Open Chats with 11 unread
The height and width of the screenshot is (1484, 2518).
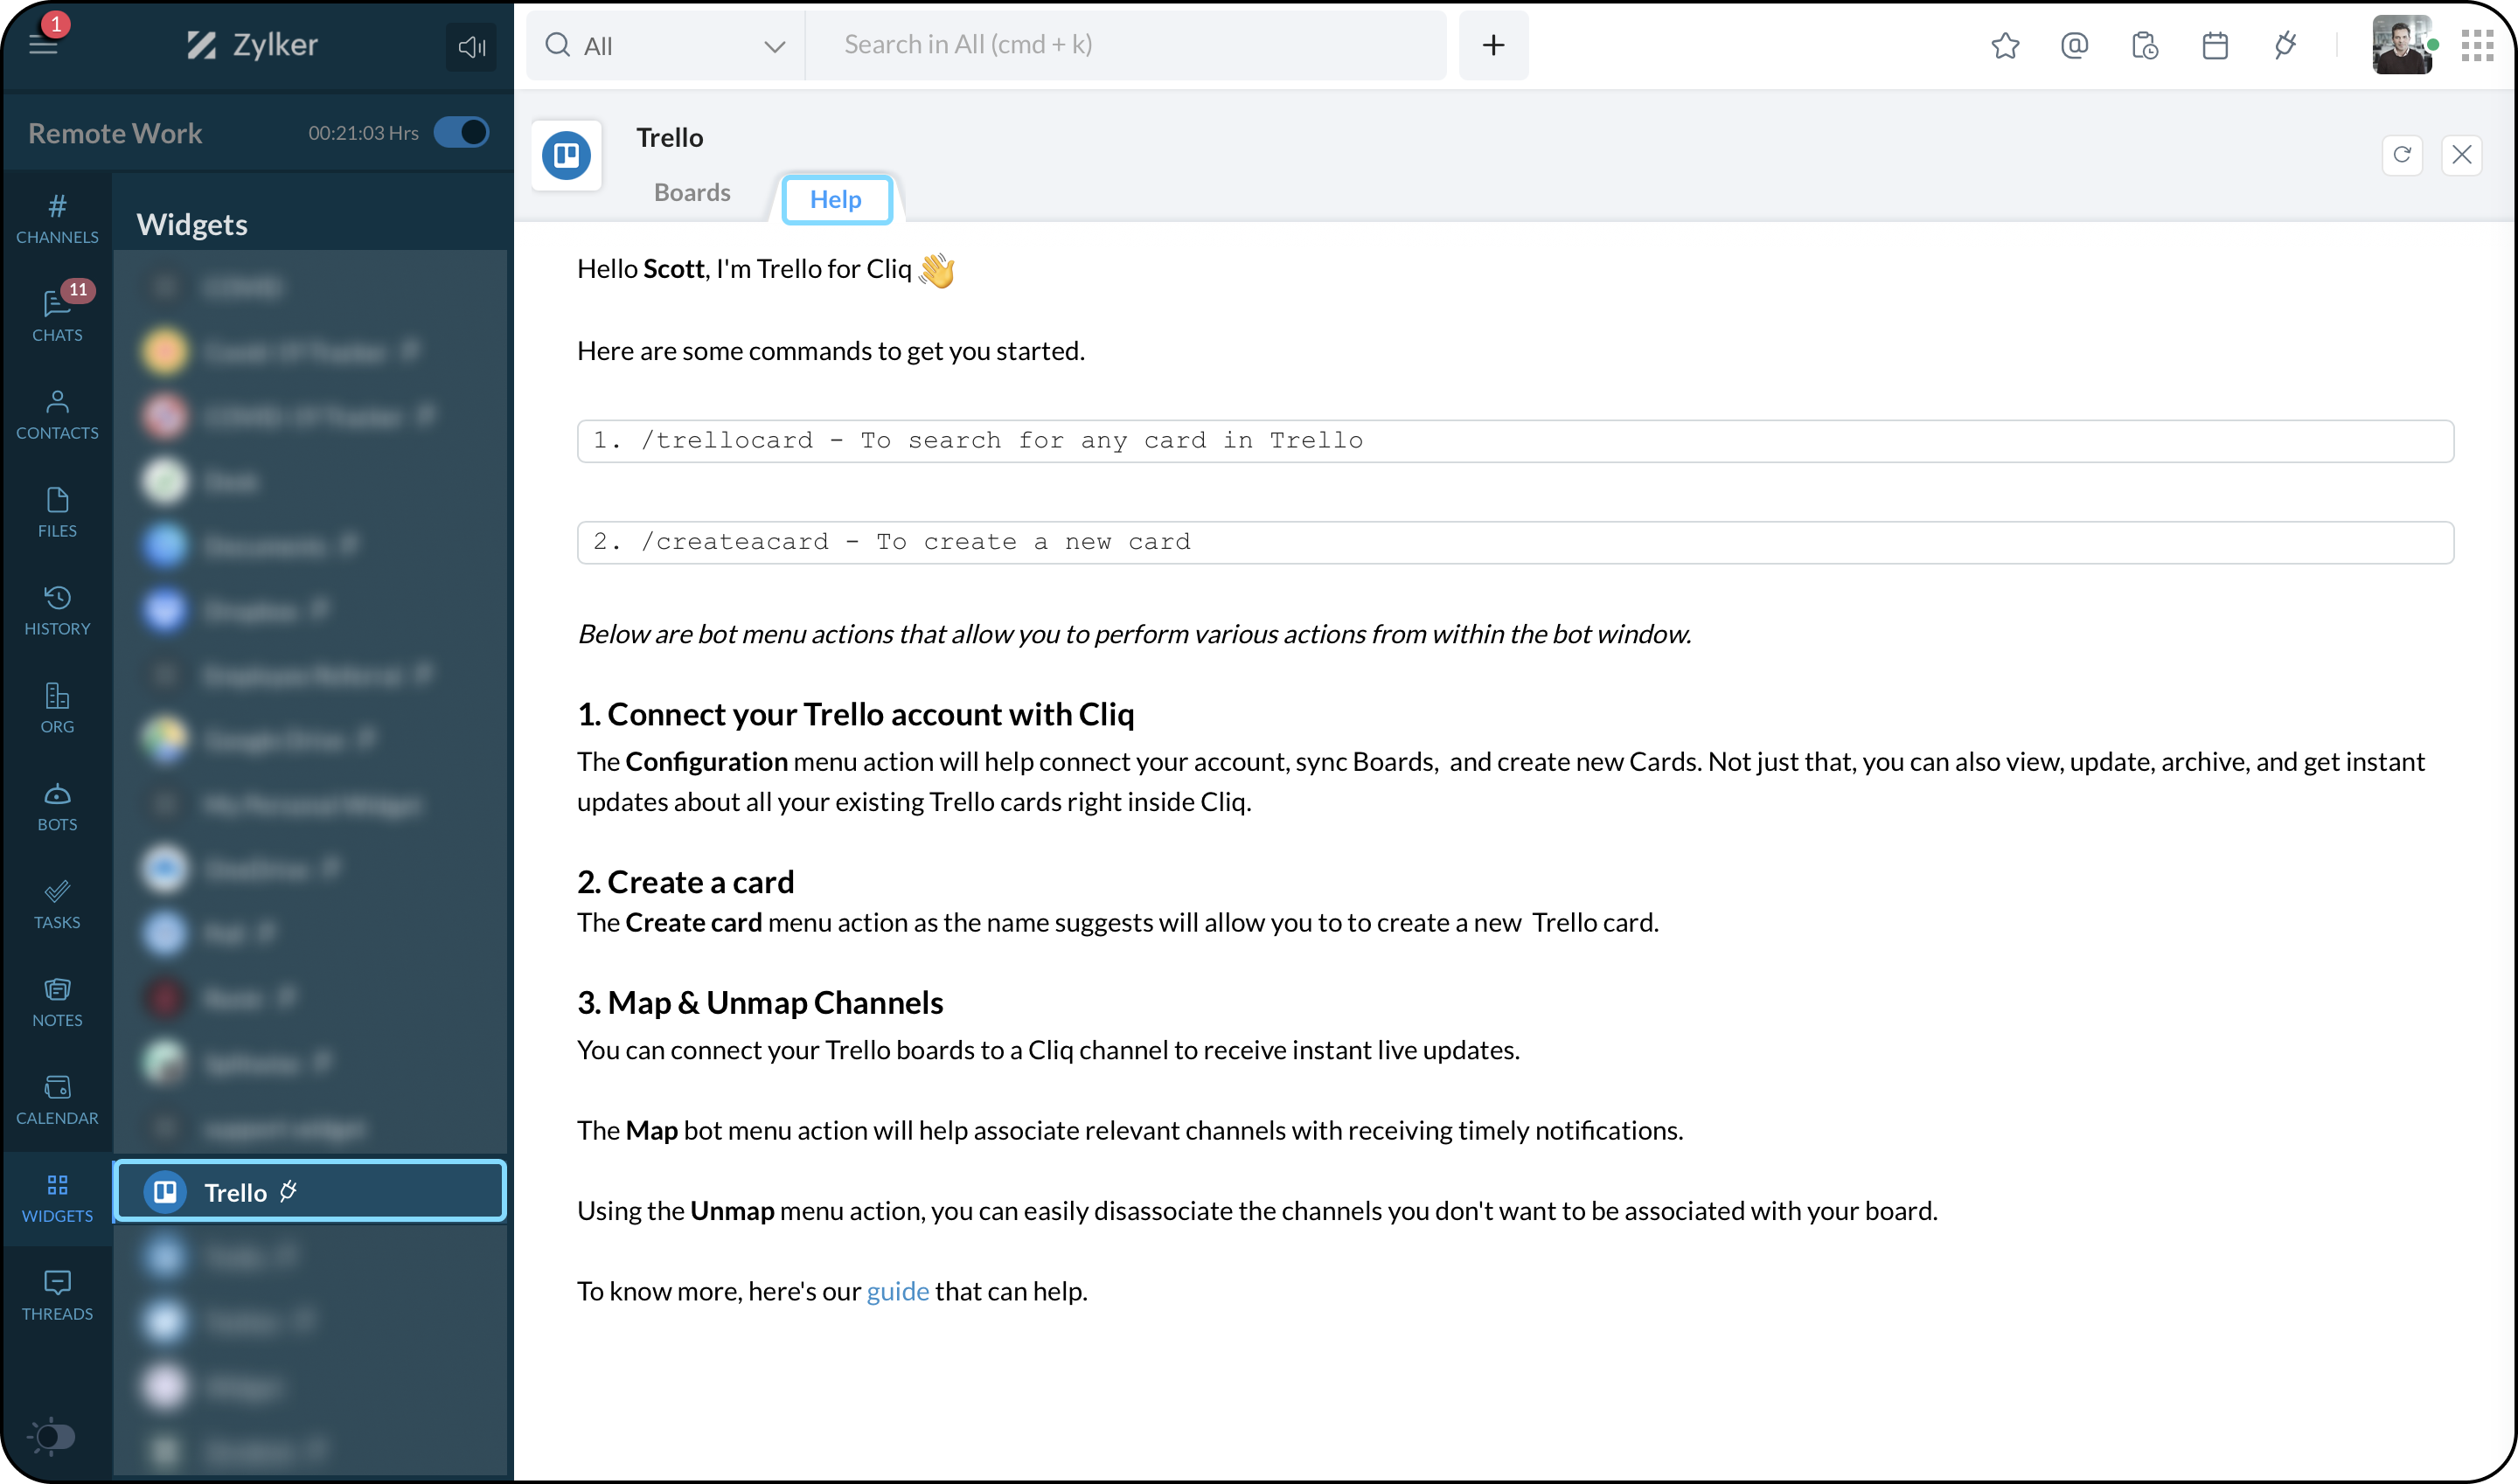coord(57,316)
